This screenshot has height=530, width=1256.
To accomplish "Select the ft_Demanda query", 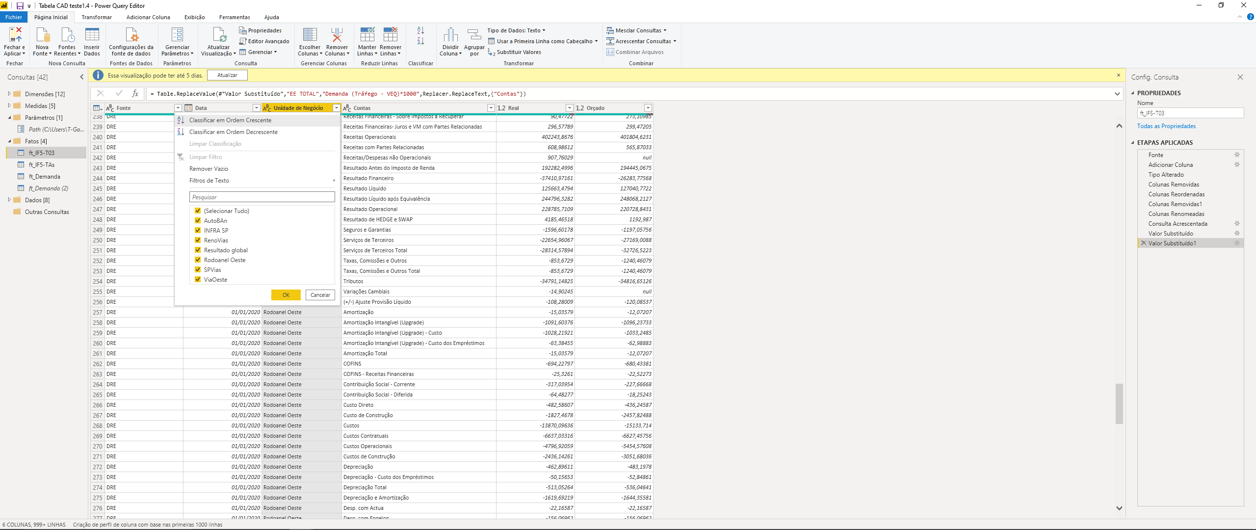I will 45,177.
